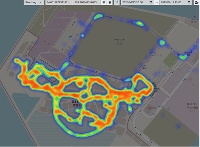The image size is (200, 147).
Task: Click the latitude field 34.6518872391831
Action: [x=59, y=2]
